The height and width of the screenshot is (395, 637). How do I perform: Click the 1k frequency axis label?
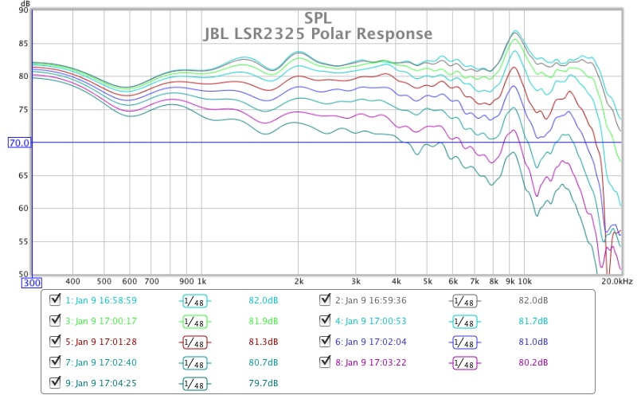point(202,281)
